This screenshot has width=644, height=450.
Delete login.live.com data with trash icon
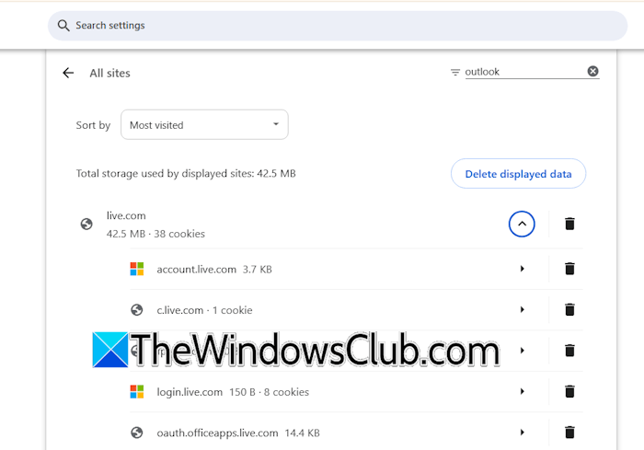(x=569, y=391)
